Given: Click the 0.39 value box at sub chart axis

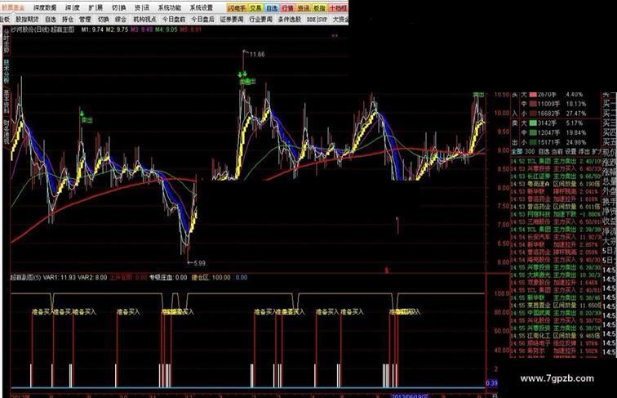Looking at the screenshot, I should 491,383.
